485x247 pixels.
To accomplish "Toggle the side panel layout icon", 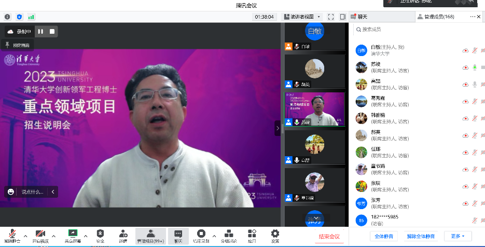I will point(342,17).
